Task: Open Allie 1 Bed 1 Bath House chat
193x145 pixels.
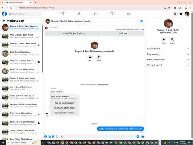Action: click(21, 53)
